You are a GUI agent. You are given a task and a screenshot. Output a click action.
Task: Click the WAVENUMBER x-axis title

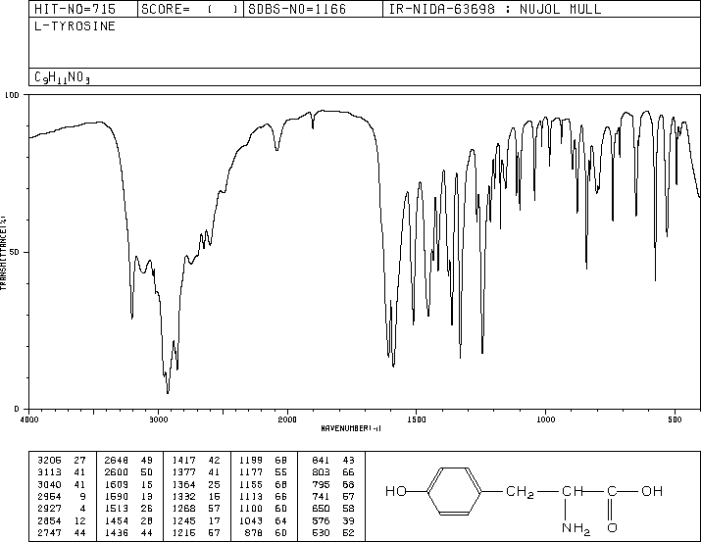351,428
